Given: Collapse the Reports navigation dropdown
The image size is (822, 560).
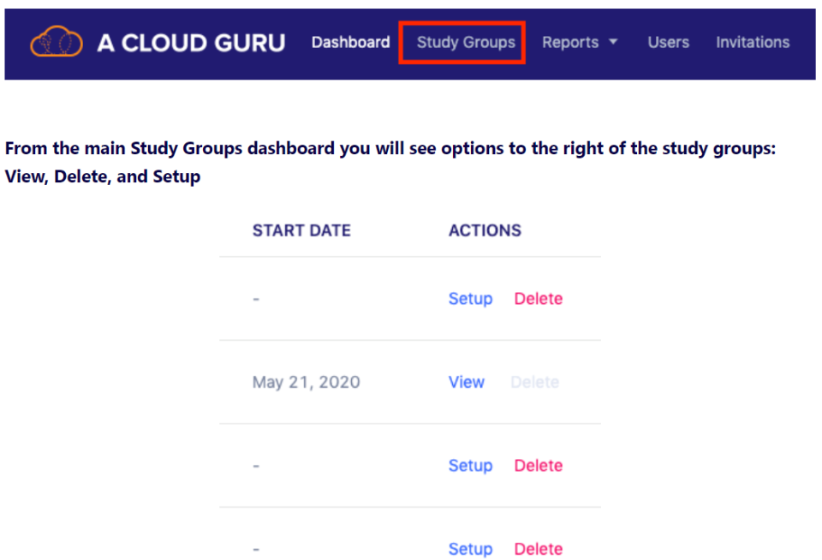Looking at the screenshot, I should pos(581,41).
